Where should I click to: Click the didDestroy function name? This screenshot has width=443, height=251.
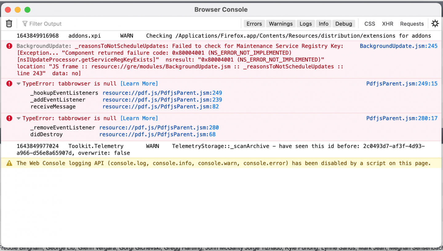[x=46, y=134]
